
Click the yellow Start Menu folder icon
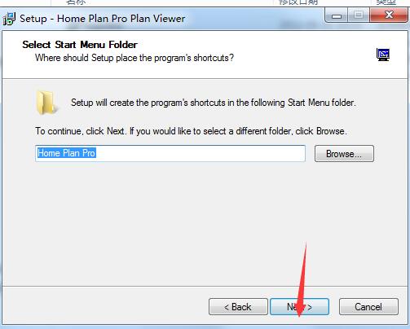click(x=46, y=103)
